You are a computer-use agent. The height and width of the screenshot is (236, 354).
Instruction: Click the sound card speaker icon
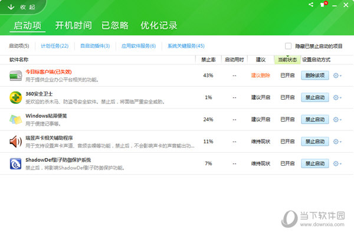coord(15,142)
